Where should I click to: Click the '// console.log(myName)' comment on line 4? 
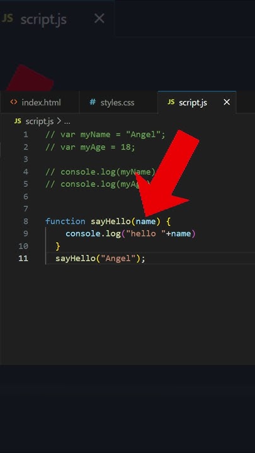[100, 172]
